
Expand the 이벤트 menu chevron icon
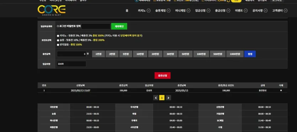[x=246, y=11]
